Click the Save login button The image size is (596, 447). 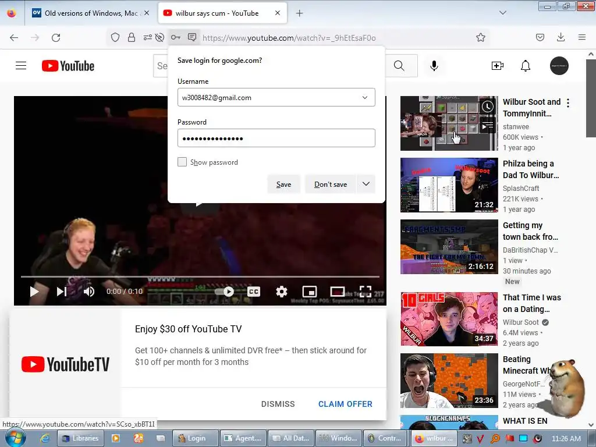tap(283, 184)
